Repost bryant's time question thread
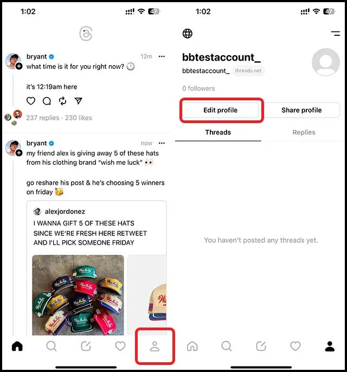Screen dimensions: 347x372 pos(62,101)
